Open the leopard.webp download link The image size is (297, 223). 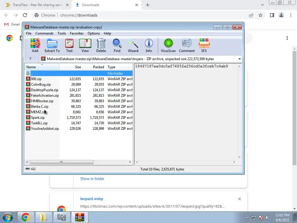92,199
